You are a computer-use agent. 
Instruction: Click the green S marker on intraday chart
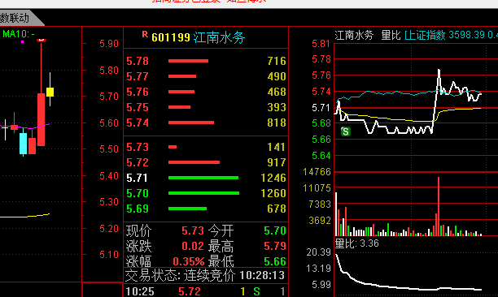click(346, 131)
